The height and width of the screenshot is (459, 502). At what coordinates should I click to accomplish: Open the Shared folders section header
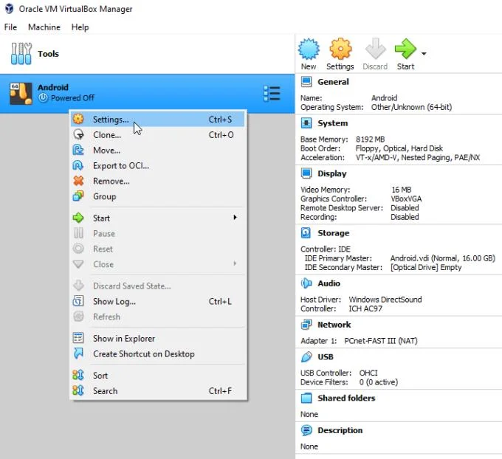[x=346, y=398]
